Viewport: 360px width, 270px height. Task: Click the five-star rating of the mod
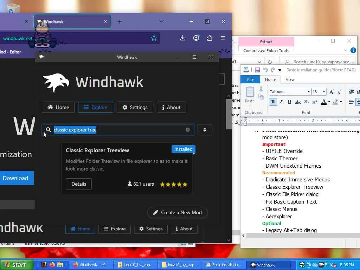pyautogui.click(x=174, y=184)
